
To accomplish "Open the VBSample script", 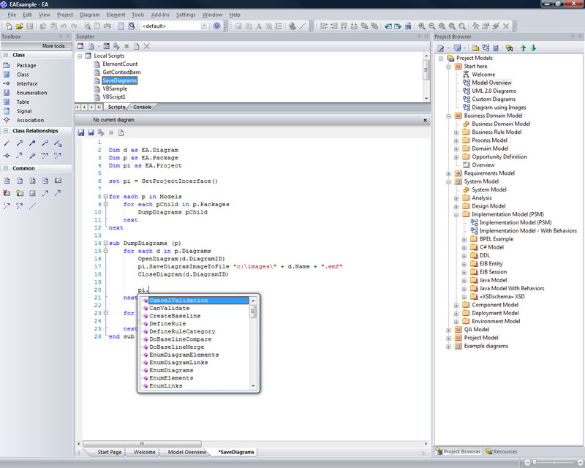I will (x=115, y=88).
